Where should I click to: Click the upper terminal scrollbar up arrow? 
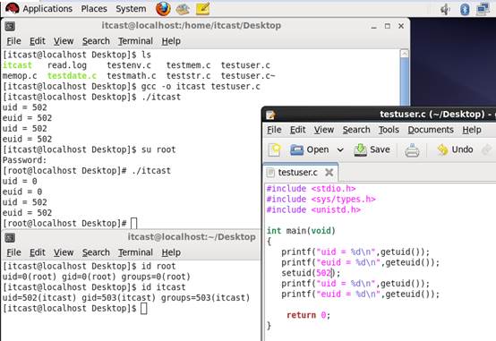[405, 54]
